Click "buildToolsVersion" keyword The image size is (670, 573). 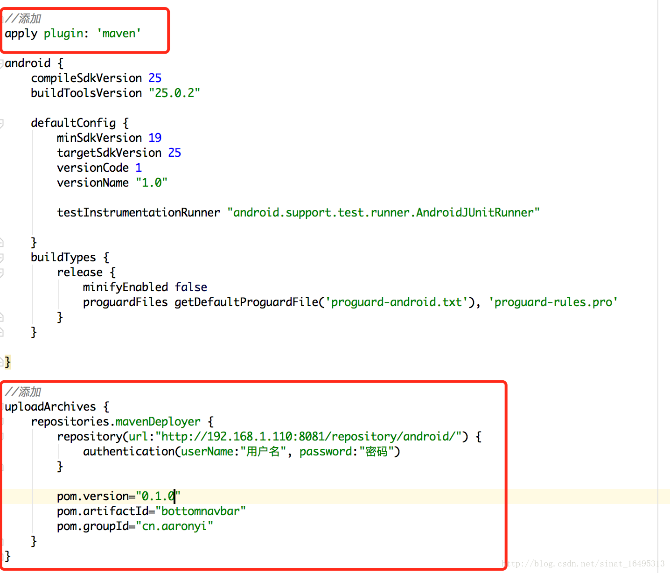(86, 93)
